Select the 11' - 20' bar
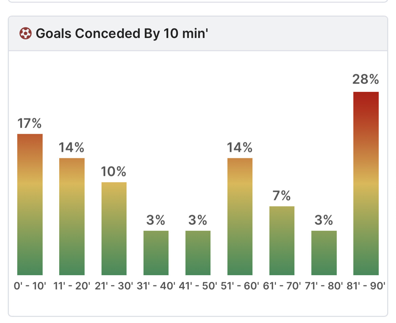This screenshot has height=323, width=396. point(72,217)
